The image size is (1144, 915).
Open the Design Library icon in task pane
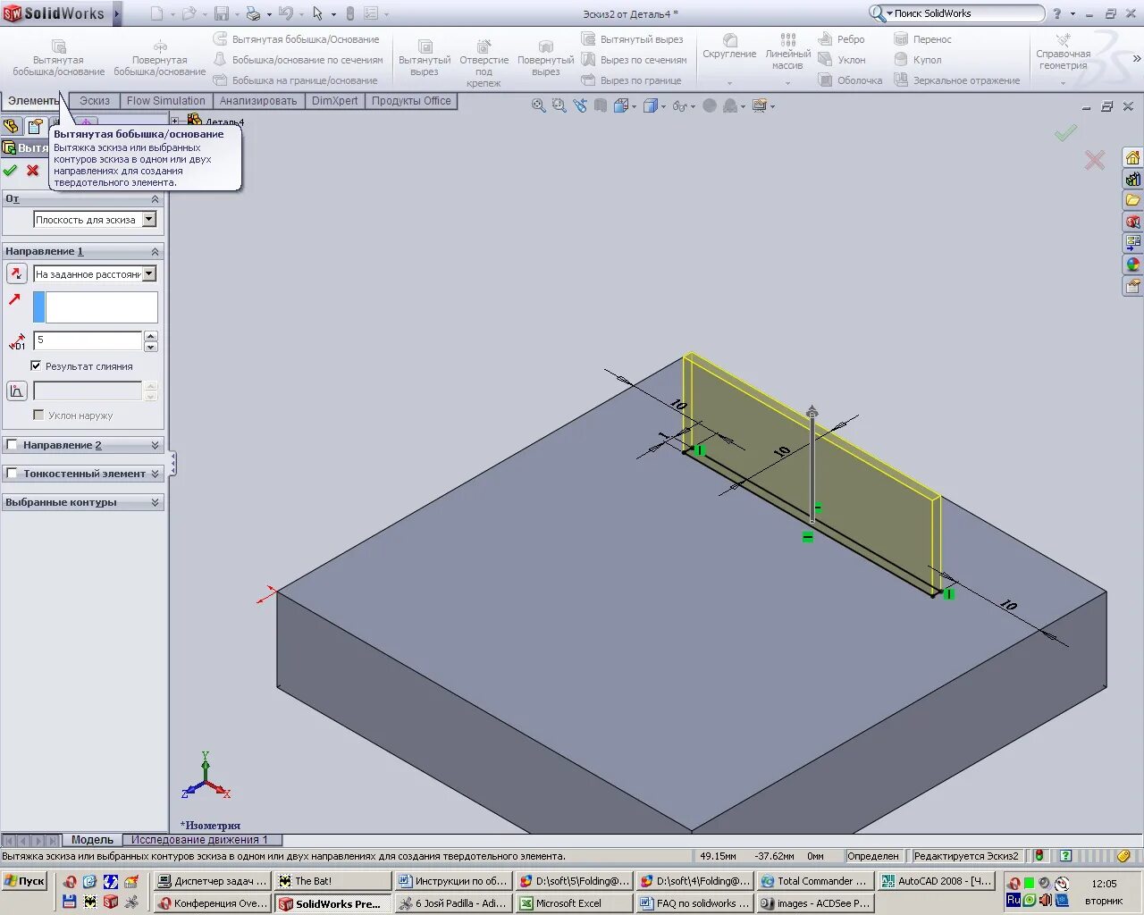pos(1132,179)
